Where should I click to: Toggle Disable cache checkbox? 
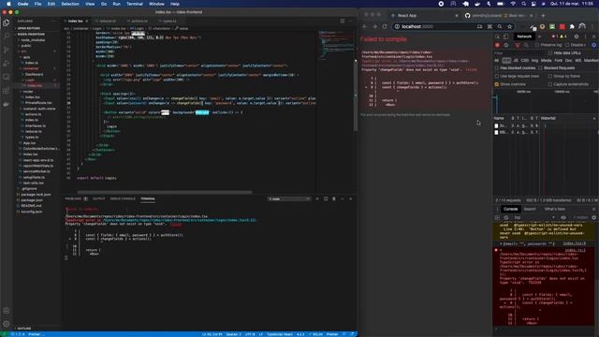coord(567,45)
